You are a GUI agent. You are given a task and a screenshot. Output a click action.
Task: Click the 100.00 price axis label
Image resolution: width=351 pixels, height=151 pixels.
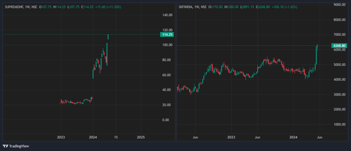[x=167, y=45]
